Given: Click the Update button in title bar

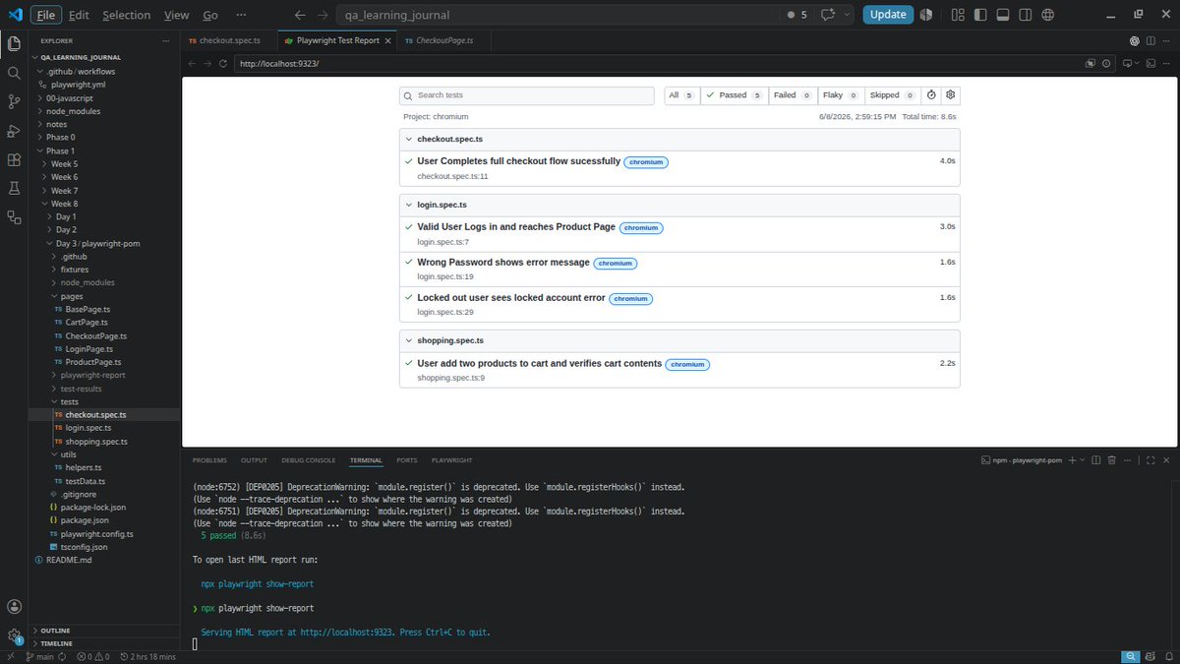Looking at the screenshot, I should pos(888,15).
